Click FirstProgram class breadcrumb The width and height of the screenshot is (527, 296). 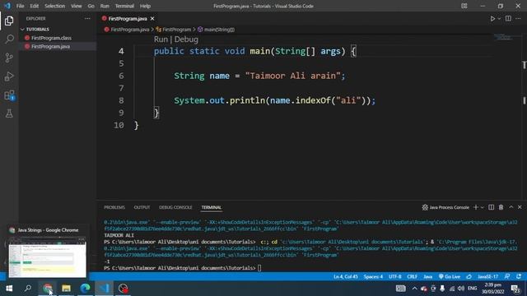pyautogui.click(x=176, y=30)
